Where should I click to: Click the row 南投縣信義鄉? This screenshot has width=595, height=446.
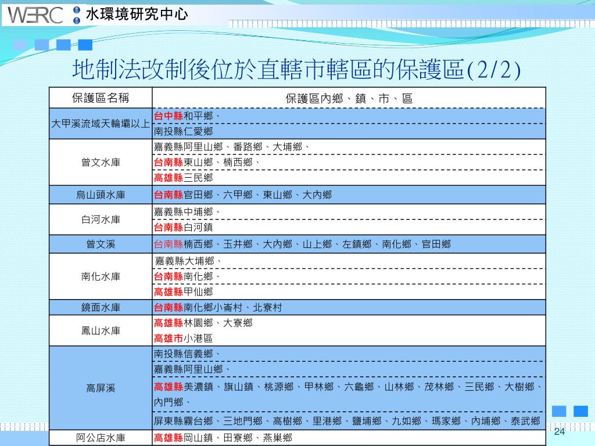click(x=349, y=354)
